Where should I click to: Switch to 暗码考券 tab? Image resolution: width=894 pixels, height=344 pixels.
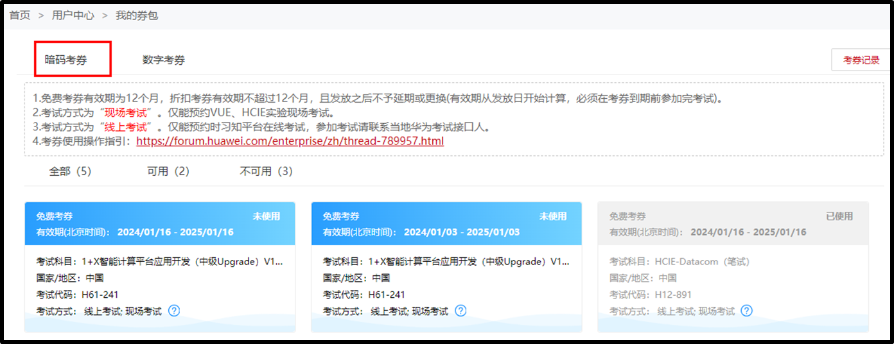[66, 60]
